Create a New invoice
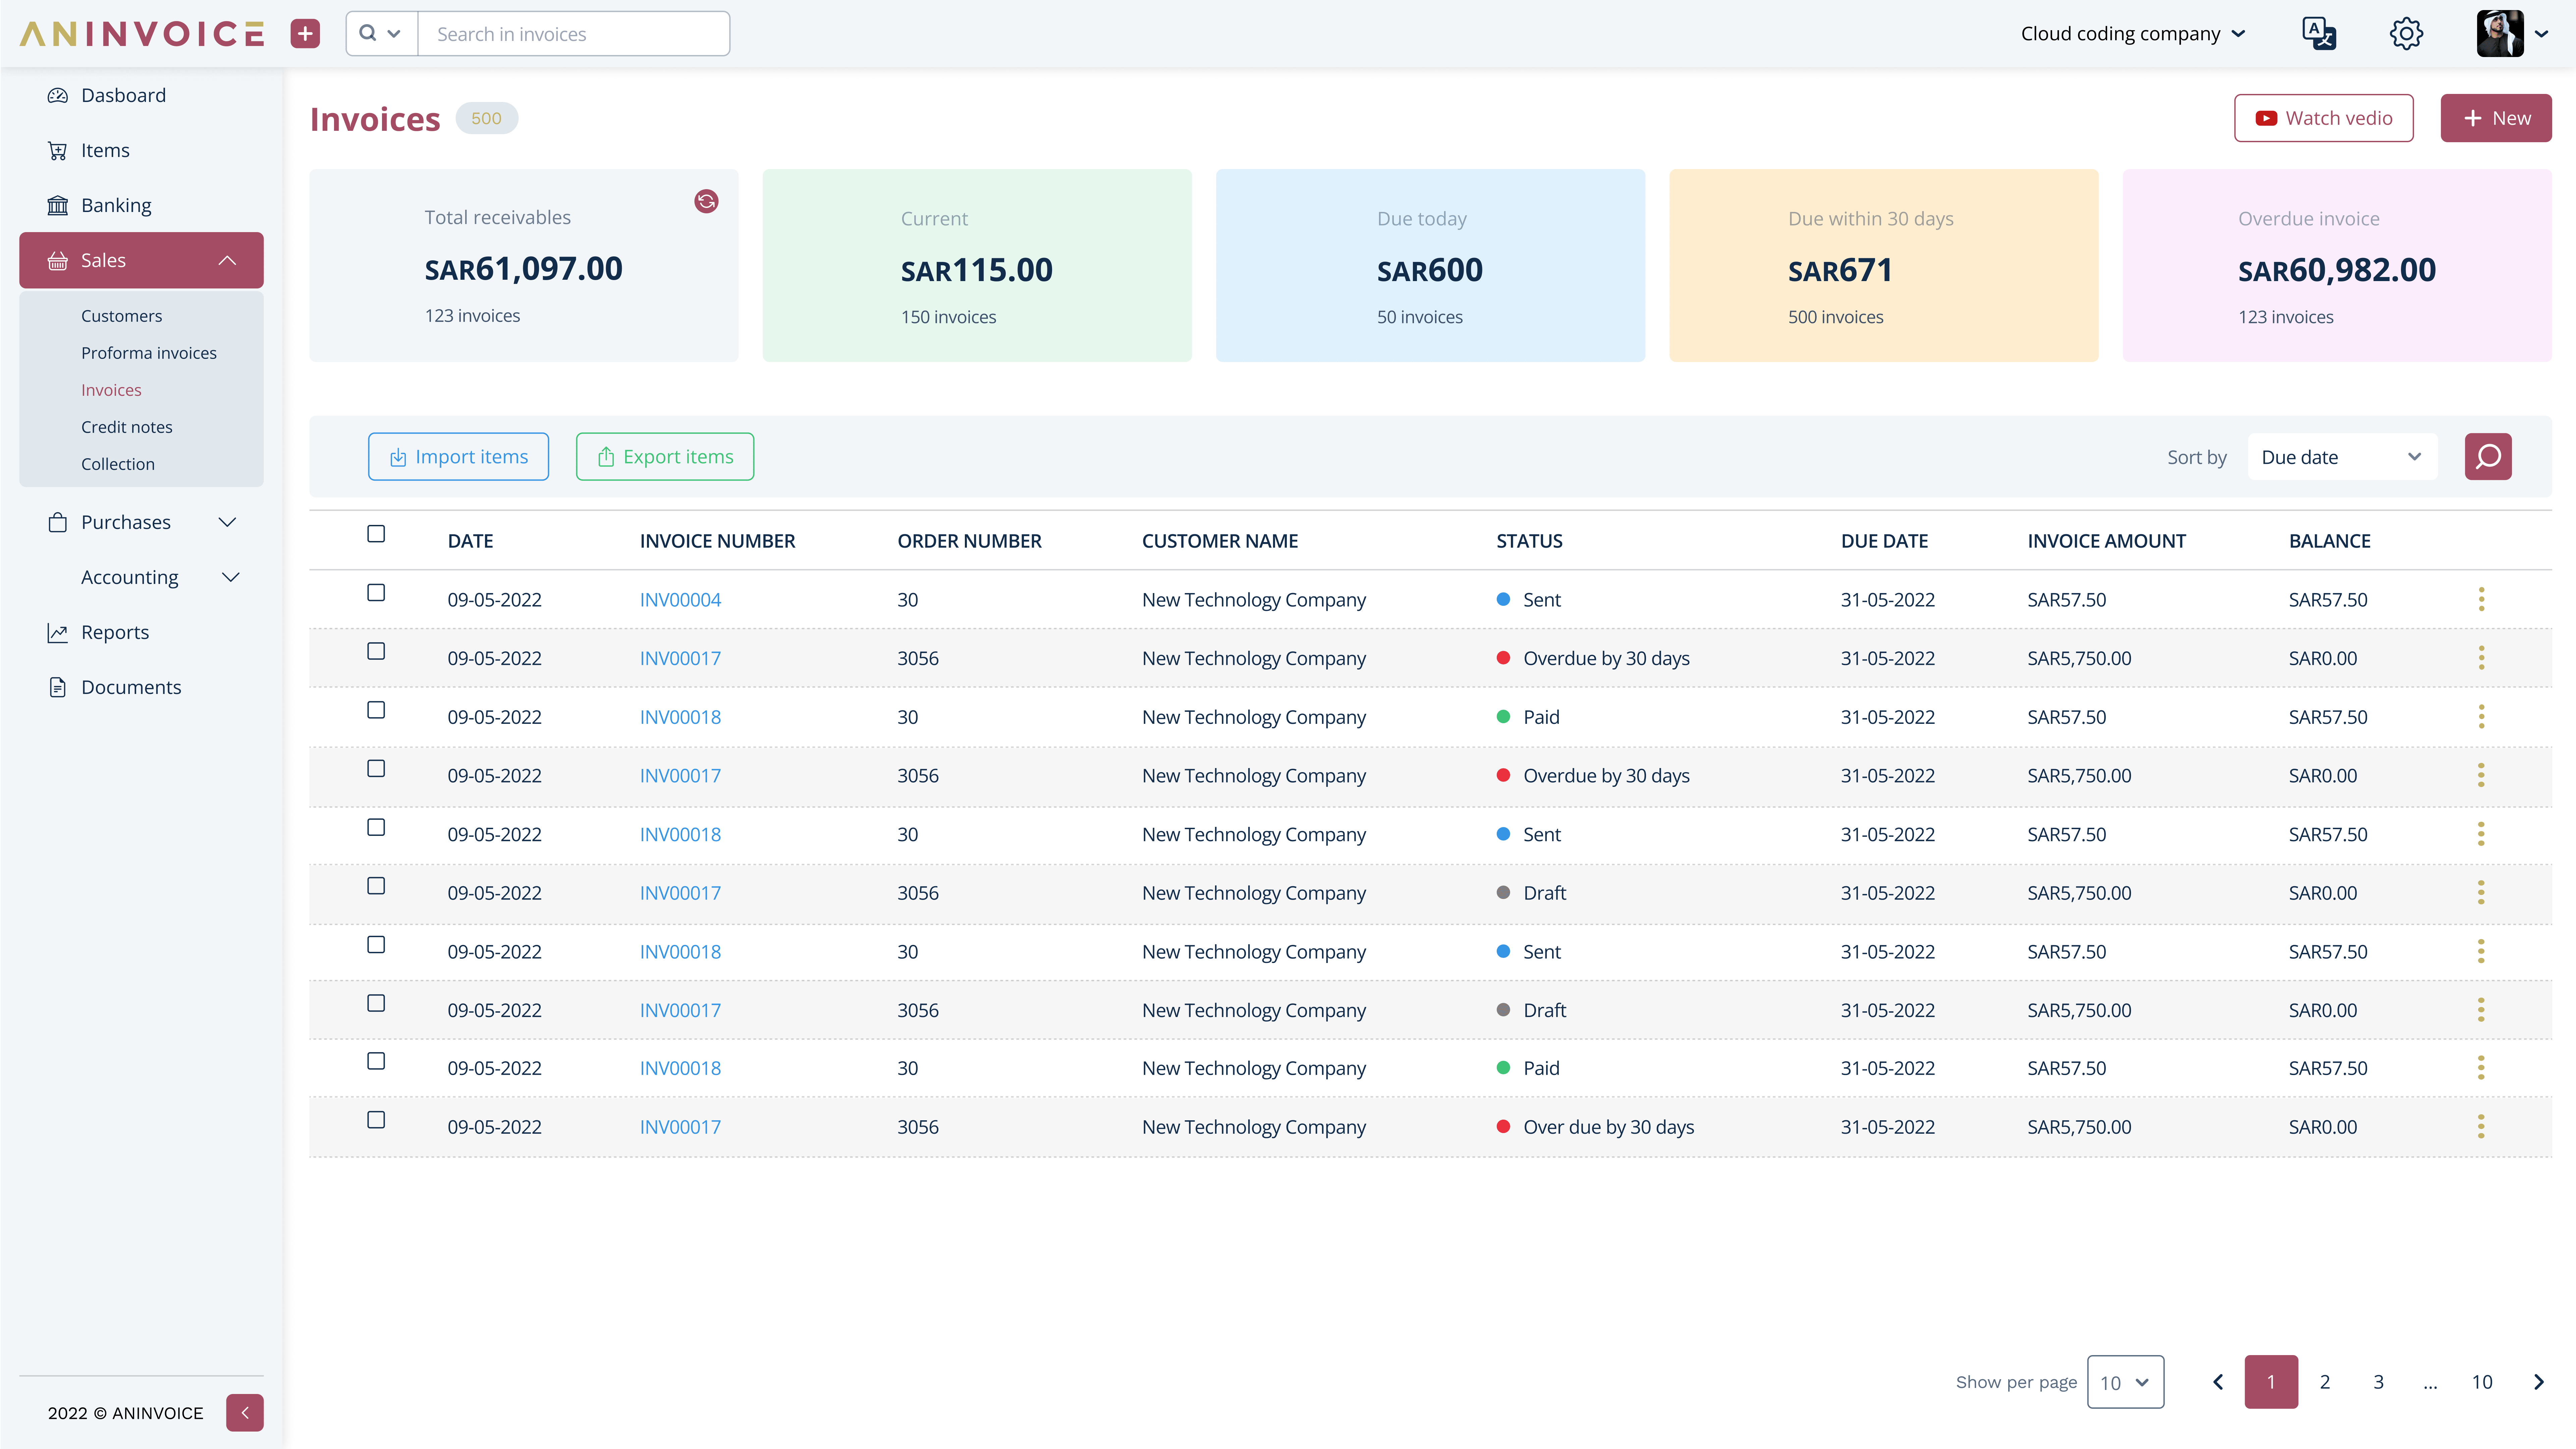The height and width of the screenshot is (1449, 2576). (2496, 118)
